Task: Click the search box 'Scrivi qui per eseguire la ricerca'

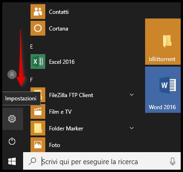Action: pyautogui.click(x=102, y=161)
